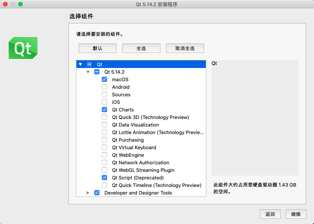Uncheck the macOS component checkbox
This screenshot has width=314, height=224.
(x=104, y=80)
